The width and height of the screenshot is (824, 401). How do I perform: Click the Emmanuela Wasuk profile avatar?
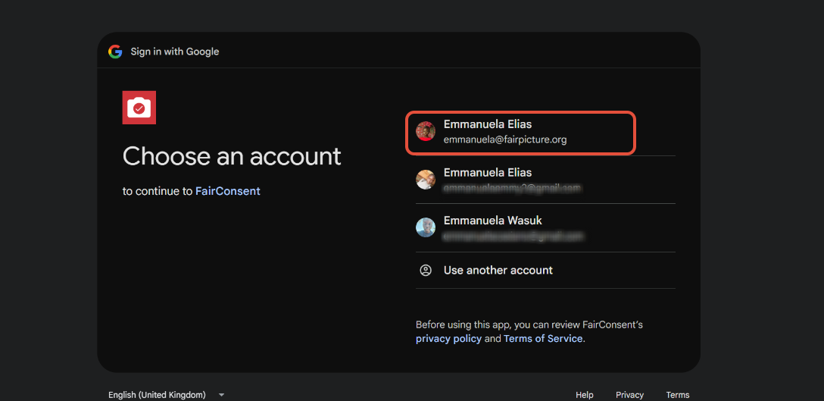(426, 227)
